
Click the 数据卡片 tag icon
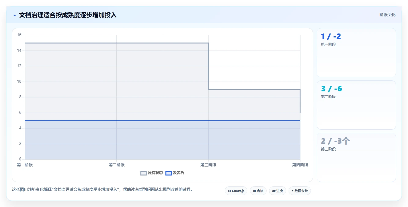tap(293, 191)
